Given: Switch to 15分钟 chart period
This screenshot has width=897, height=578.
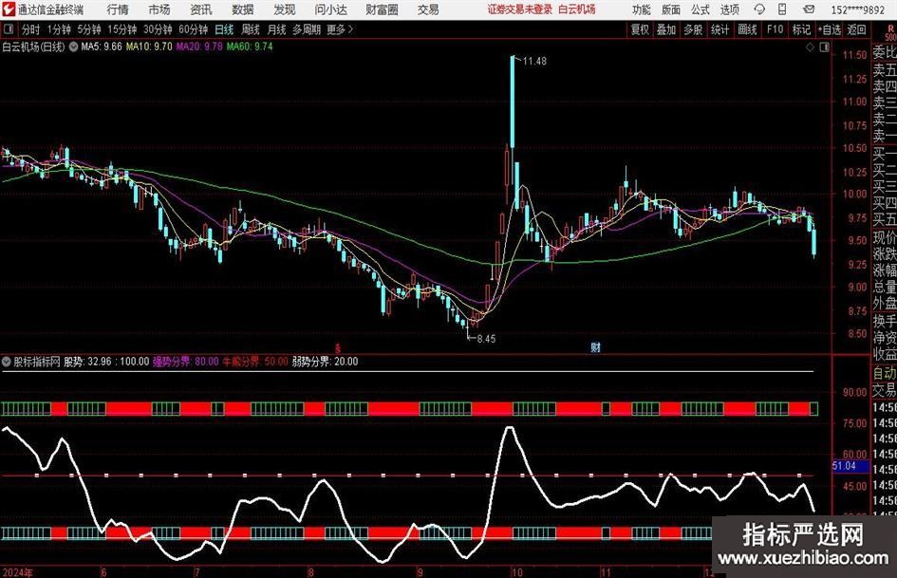Looking at the screenshot, I should [x=121, y=29].
